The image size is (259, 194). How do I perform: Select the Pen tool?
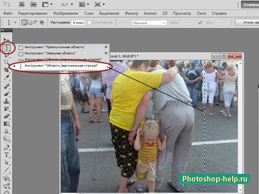[7, 147]
